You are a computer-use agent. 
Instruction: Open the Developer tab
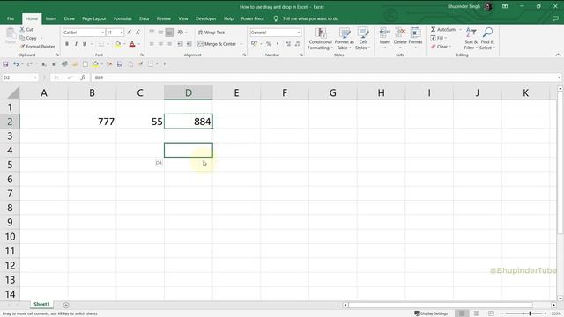(x=205, y=18)
